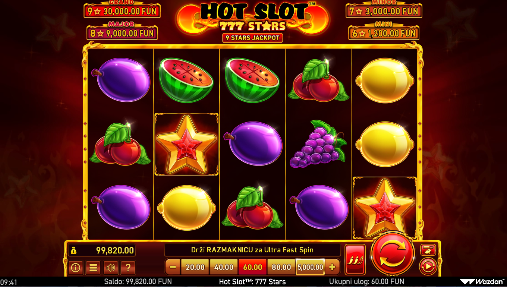Select the 5,000.00 maximum bet
The image size is (507, 287).
point(310,267)
